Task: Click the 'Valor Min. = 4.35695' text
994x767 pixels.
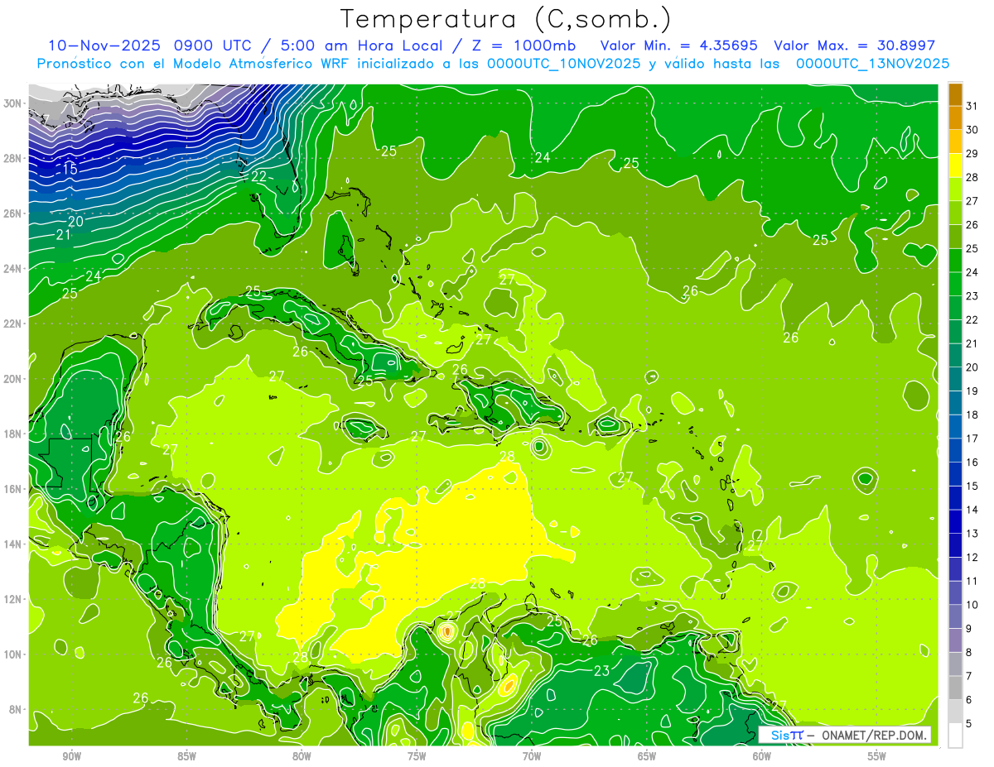Action: click(x=680, y=46)
